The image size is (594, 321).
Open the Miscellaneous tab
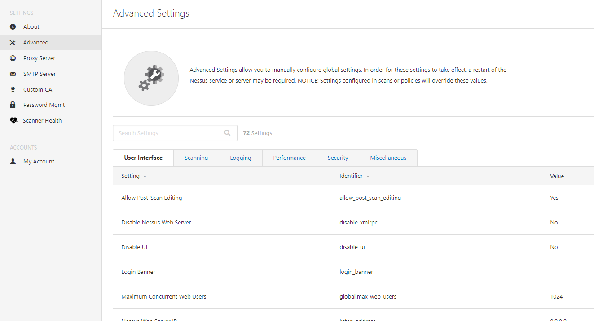[388, 158]
